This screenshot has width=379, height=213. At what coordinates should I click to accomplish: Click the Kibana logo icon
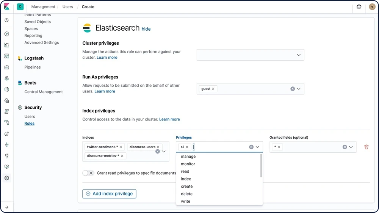pyautogui.click(x=7, y=6)
